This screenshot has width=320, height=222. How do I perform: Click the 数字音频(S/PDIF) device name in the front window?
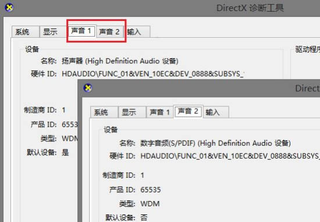pyautogui.click(x=215, y=144)
